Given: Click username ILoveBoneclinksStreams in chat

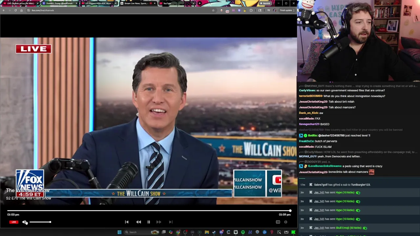Looking at the screenshot, I should [325, 166].
